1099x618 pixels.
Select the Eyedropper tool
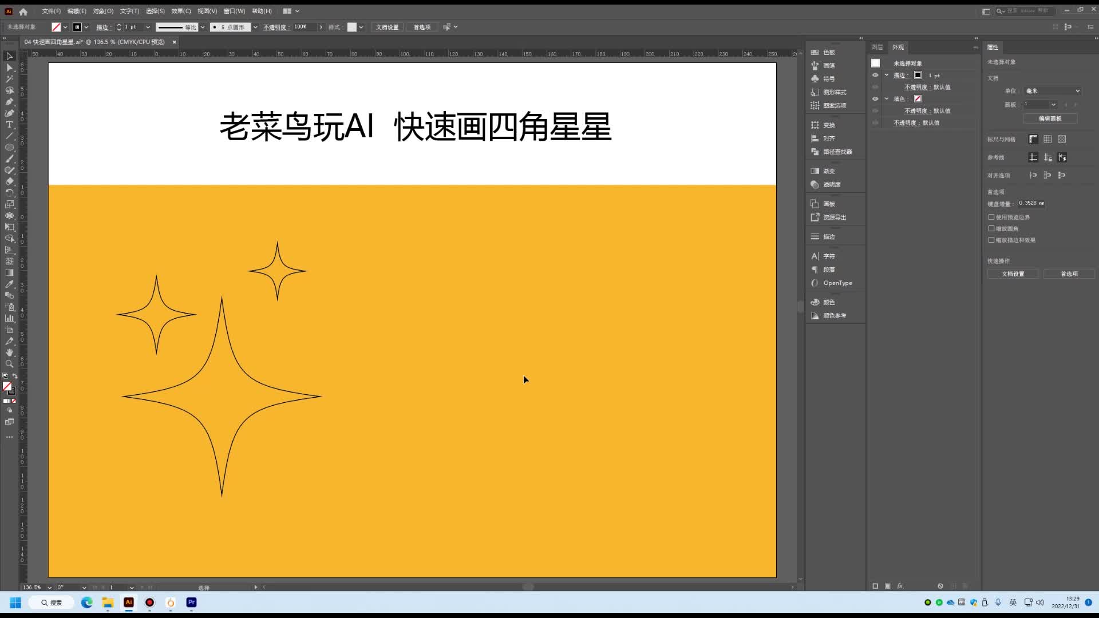(9, 284)
